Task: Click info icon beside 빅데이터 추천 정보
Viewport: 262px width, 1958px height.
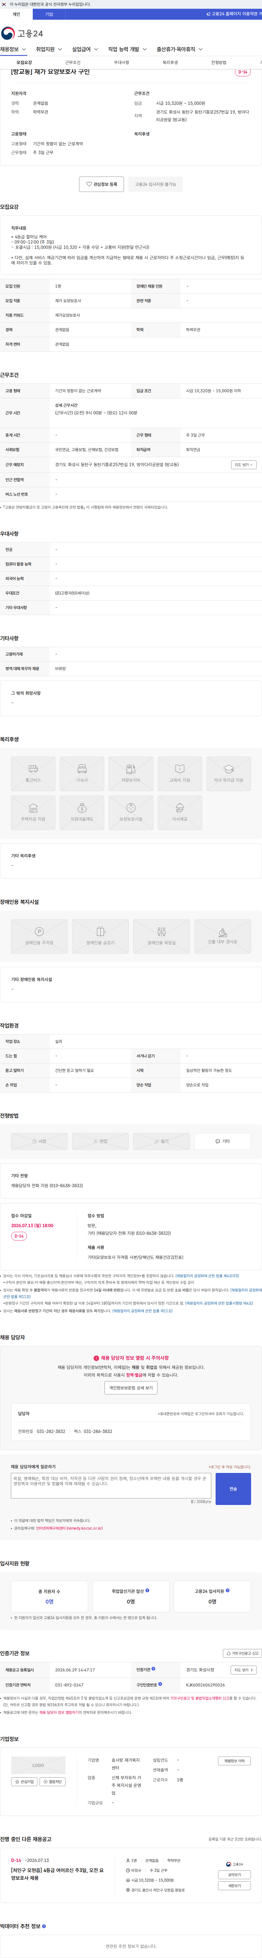Action: point(44,1926)
